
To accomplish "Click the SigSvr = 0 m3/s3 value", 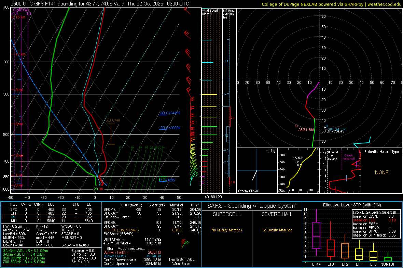I will coord(75,245).
